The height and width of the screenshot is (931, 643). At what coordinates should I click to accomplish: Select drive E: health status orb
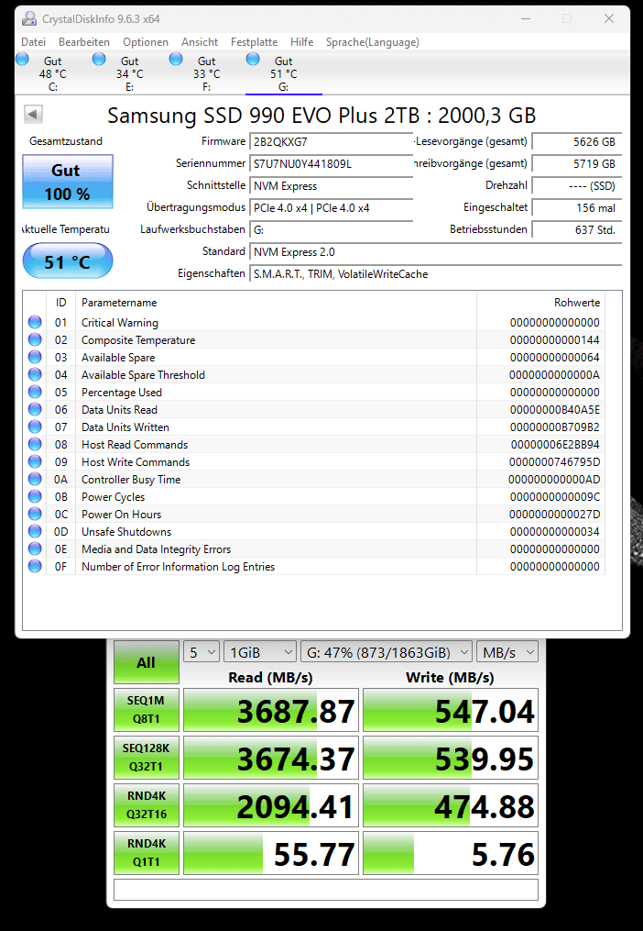99,59
